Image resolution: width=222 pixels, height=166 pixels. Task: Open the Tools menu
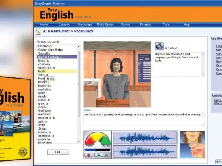click(x=166, y=25)
